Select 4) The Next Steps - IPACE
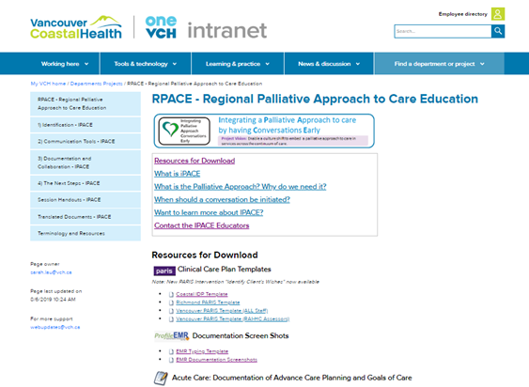529x387 pixels. point(86,183)
